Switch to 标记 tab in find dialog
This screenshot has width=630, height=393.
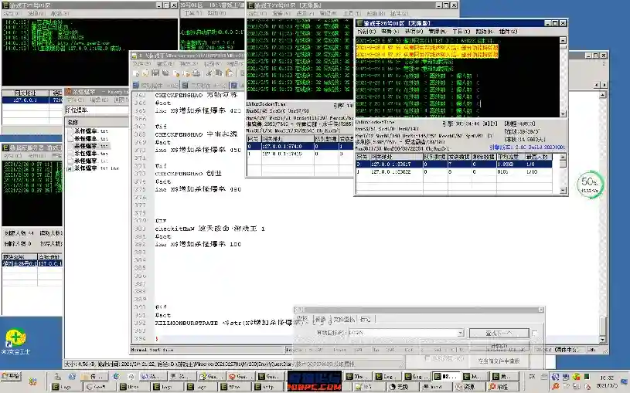coord(366,320)
